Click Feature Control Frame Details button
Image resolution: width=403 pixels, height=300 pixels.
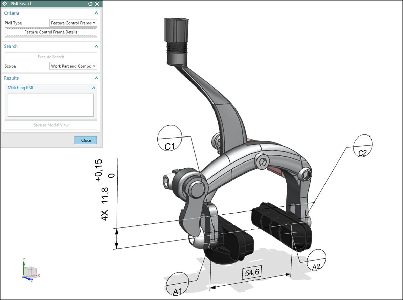coord(51,32)
